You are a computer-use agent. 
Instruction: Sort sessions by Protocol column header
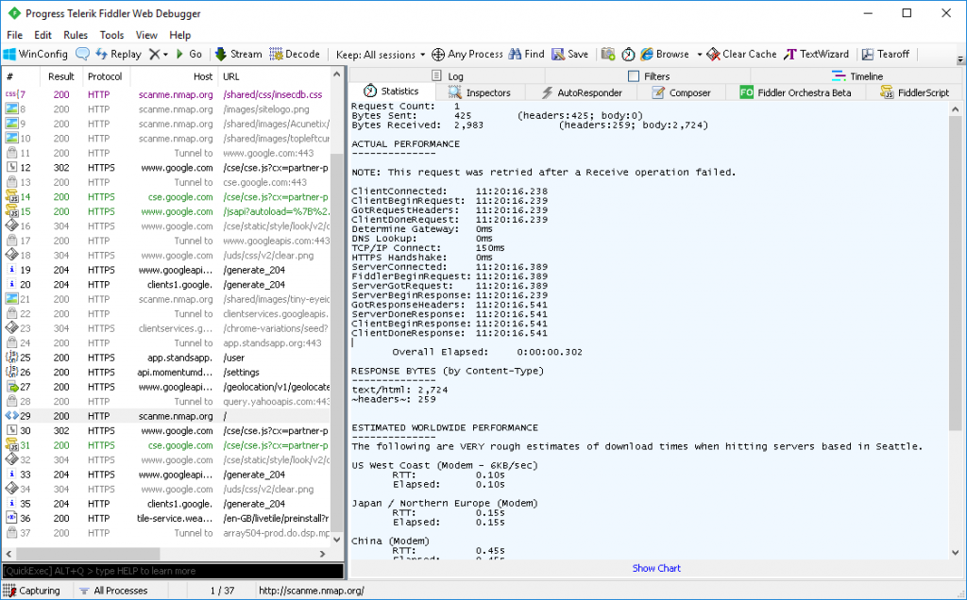pos(105,76)
